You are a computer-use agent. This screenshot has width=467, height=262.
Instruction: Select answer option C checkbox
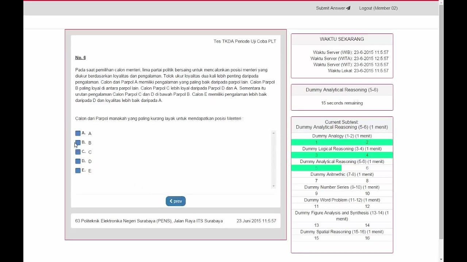(78, 152)
